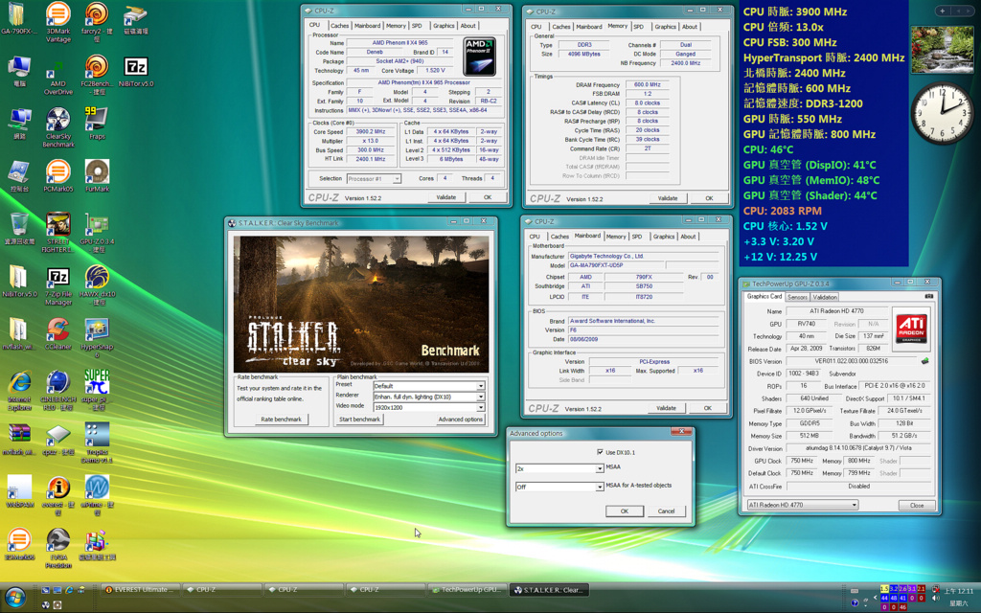The image size is (981, 613).
Task: Switch to the TechPowerUp GPU-Z taskbar button
Action: pyautogui.click(x=468, y=589)
